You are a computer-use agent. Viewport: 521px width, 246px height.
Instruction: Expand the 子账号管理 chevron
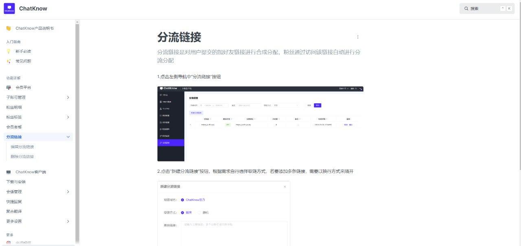(x=68, y=97)
